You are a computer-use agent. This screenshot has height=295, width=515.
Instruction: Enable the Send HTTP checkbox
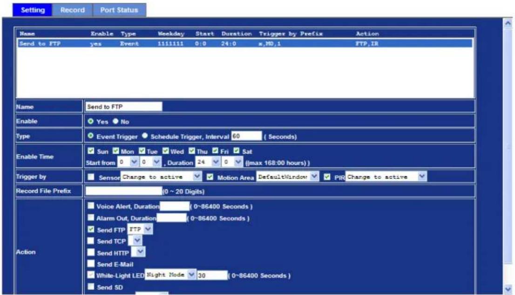click(x=91, y=252)
